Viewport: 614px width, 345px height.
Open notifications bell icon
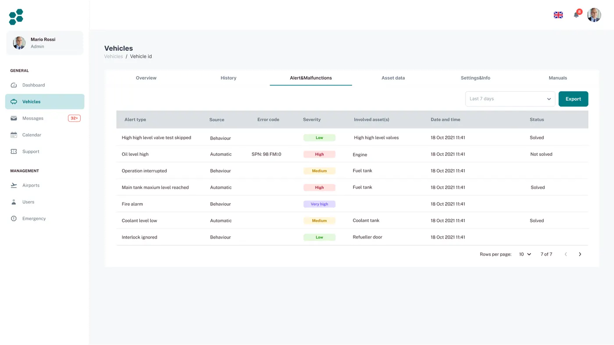click(576, 15)
